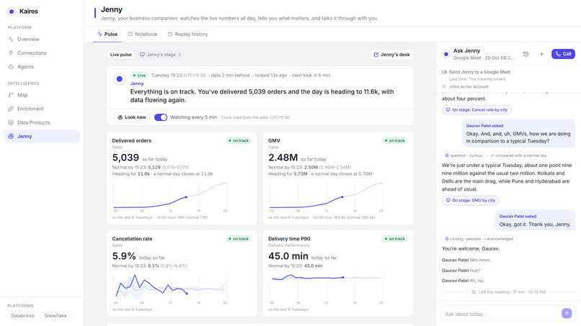Click the Jenny name link in pulse card
581x326 pixels.
[x=137, y=83]
